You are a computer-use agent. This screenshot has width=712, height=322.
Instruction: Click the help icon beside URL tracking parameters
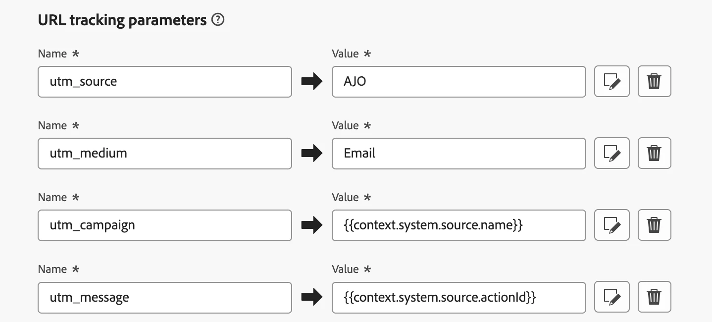(217, 20)
